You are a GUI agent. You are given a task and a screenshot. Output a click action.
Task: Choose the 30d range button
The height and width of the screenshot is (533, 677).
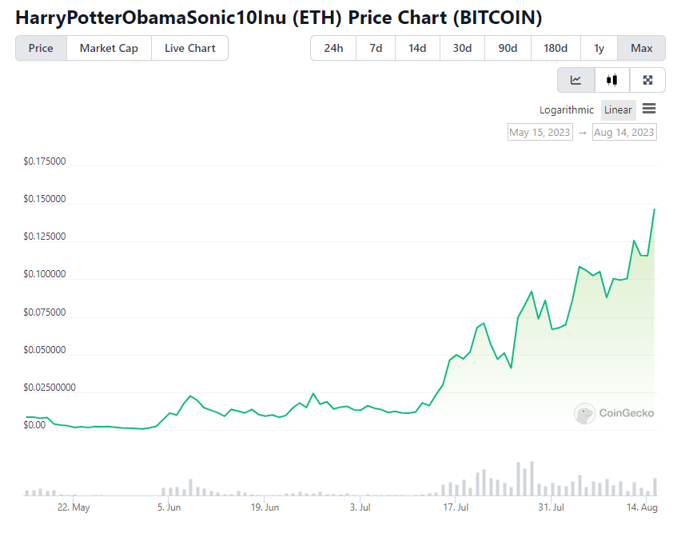[x=462, y=48]
